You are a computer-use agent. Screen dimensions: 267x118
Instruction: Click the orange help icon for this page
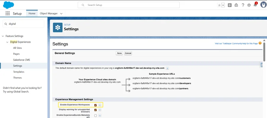(x=260, y=43)
